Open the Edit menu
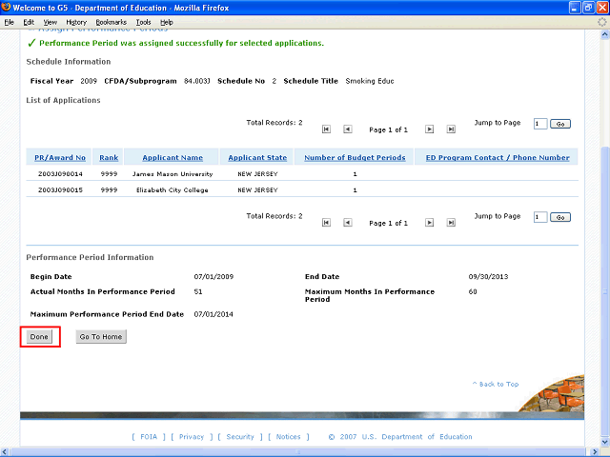 29,22
